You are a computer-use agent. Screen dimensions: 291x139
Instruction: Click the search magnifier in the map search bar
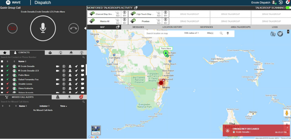click(x=221, y=33)
